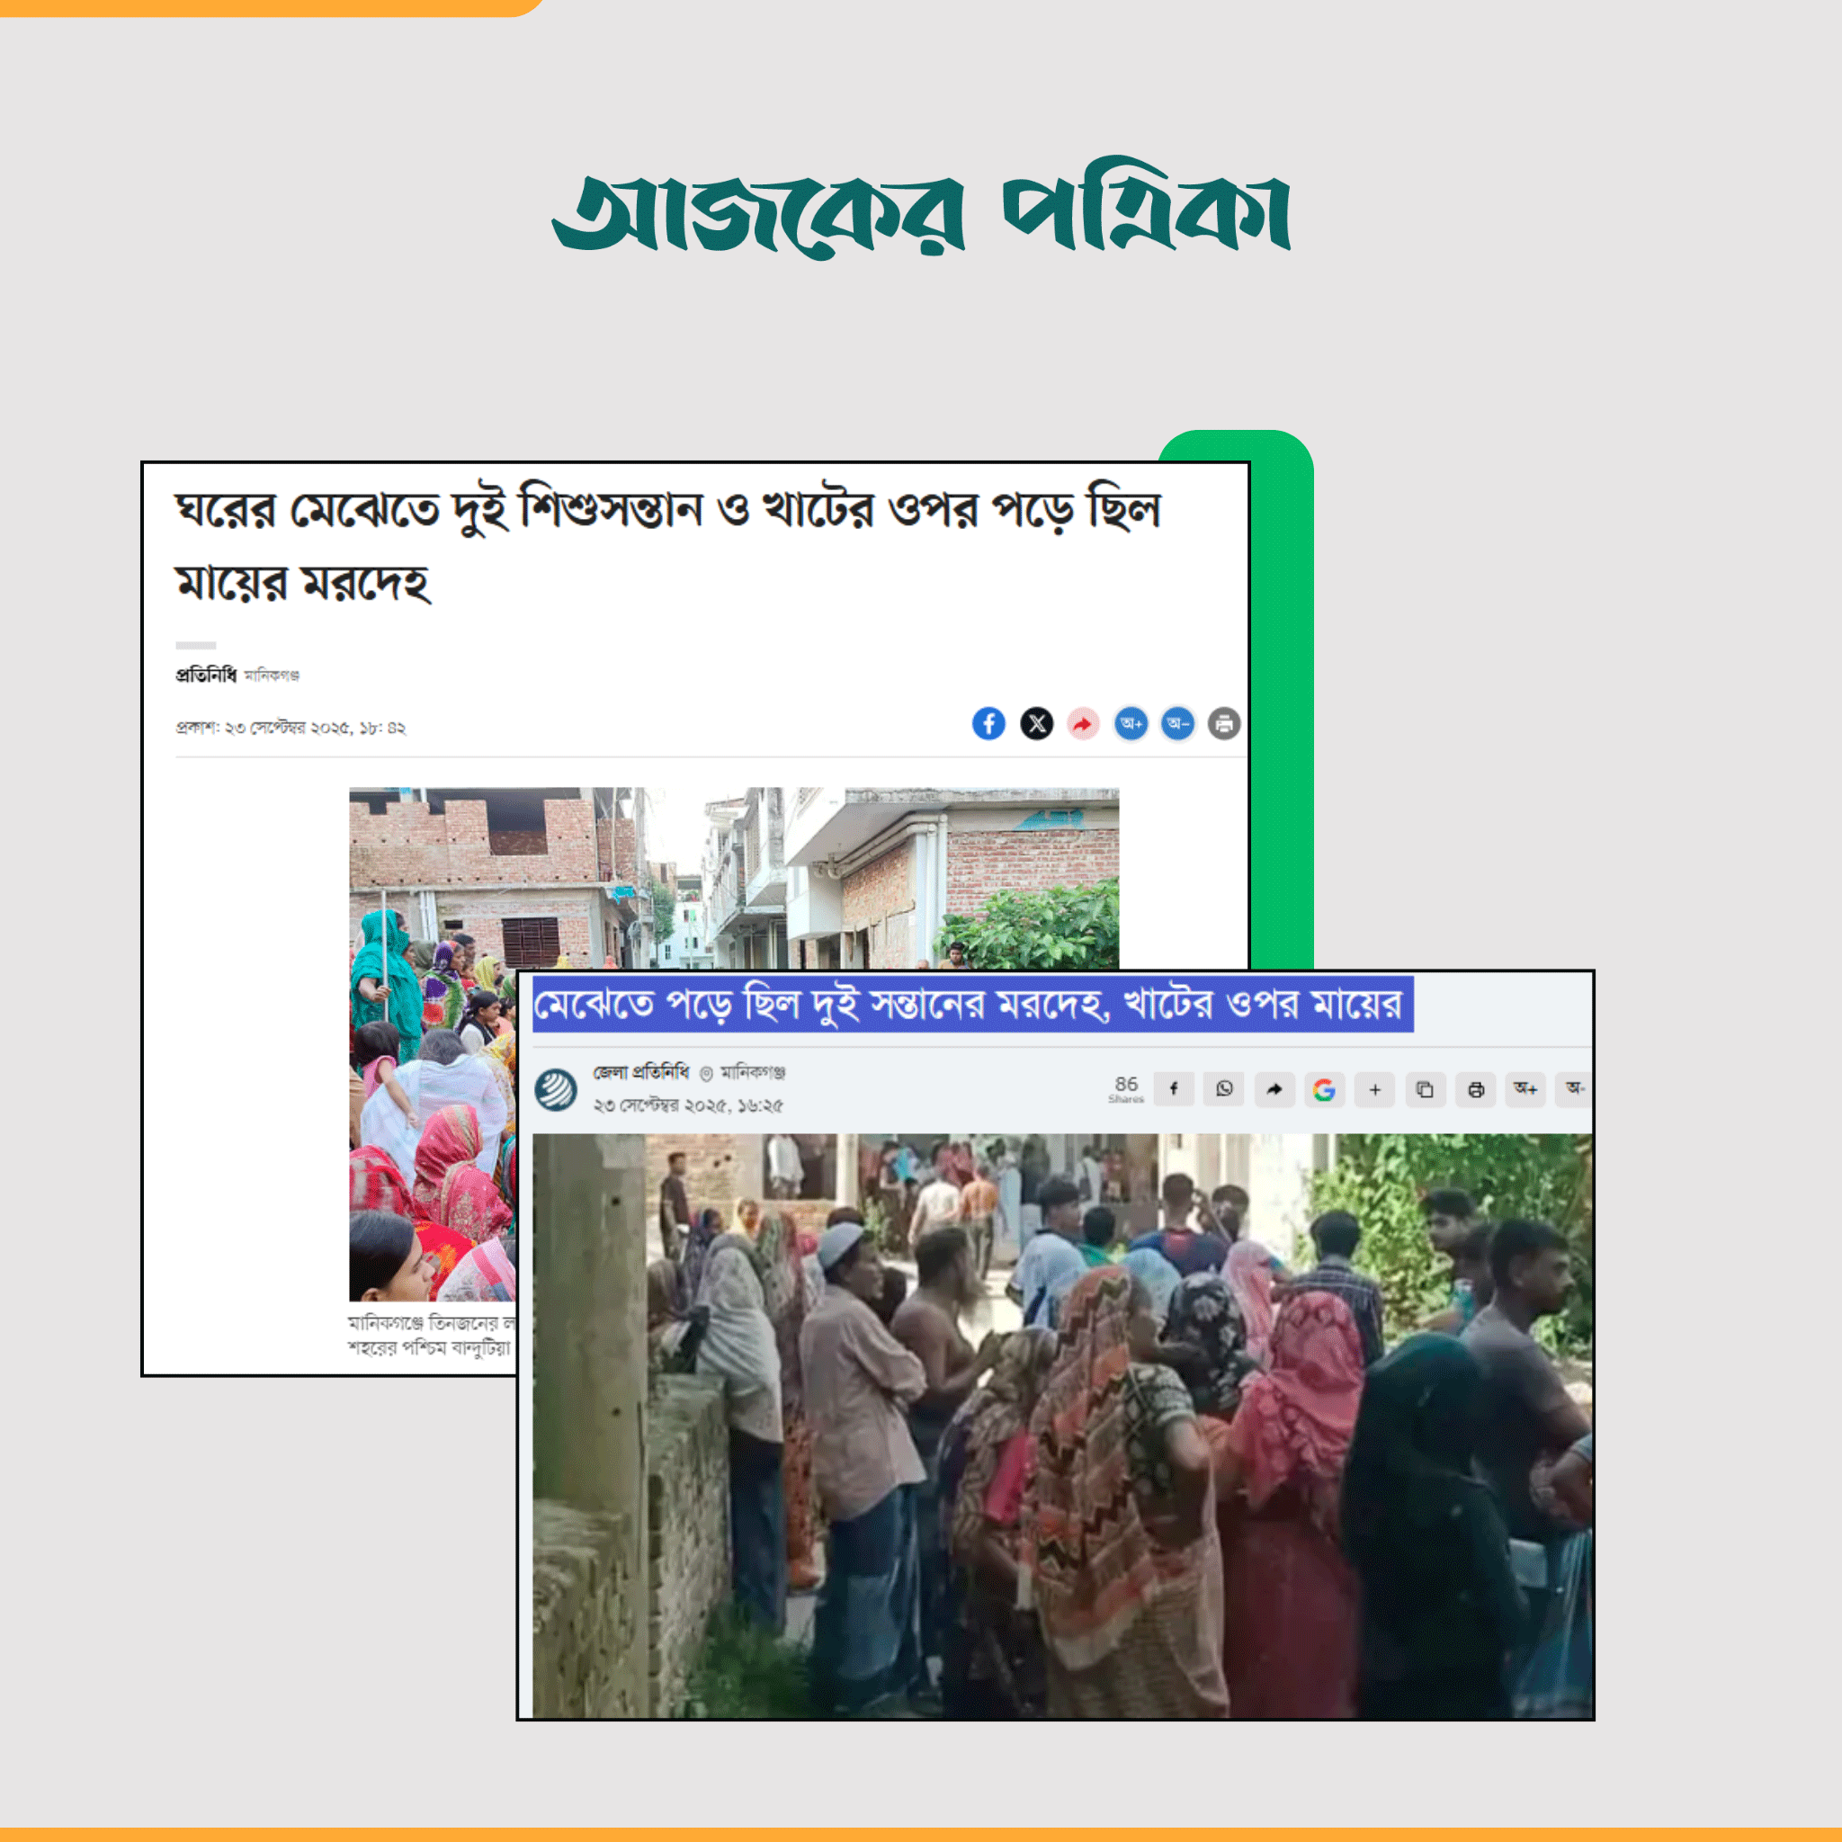Click the square black arrow share button

(x=1274, y=1089)
